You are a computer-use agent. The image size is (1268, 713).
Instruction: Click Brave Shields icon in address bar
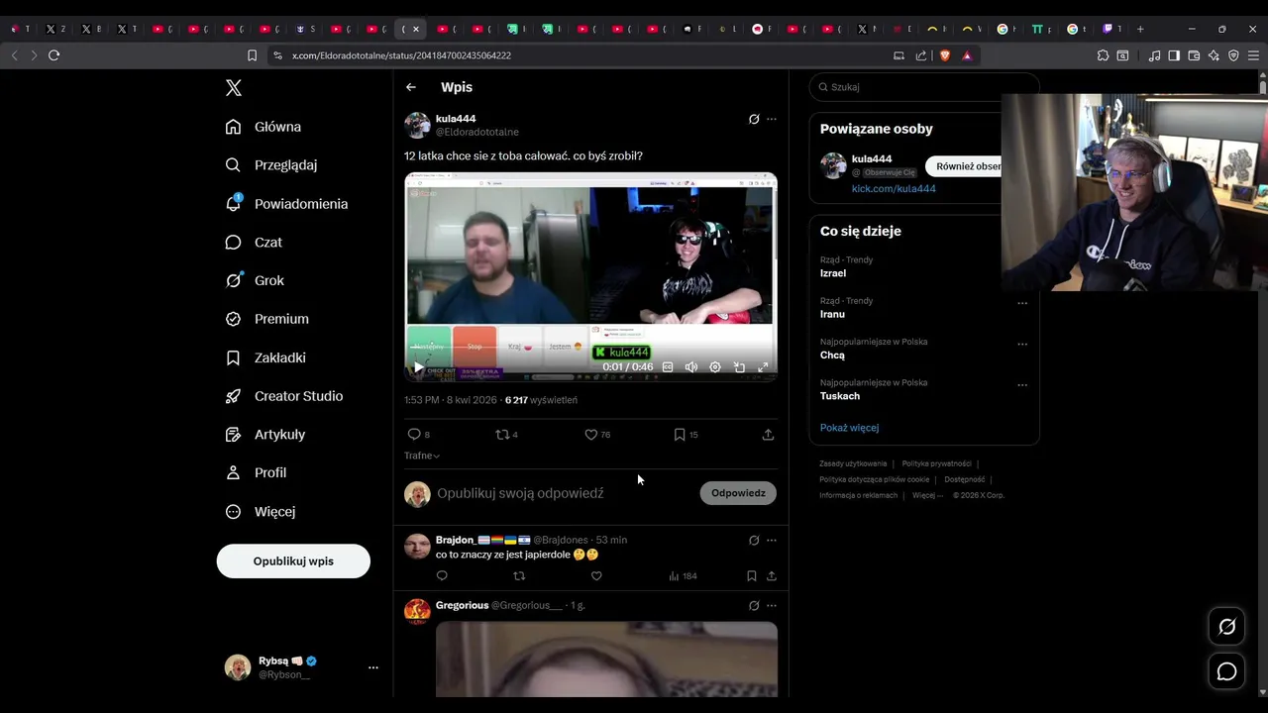coord(945,55)
